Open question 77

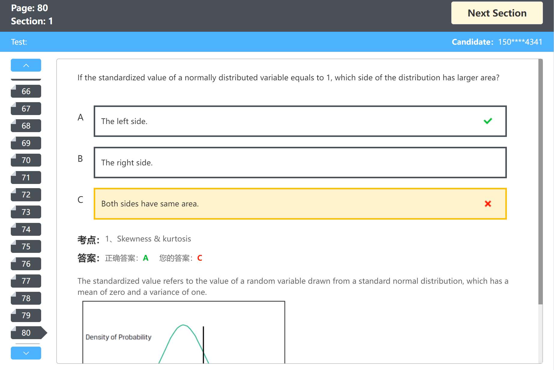pyautogui.click(x=26, y=281)
